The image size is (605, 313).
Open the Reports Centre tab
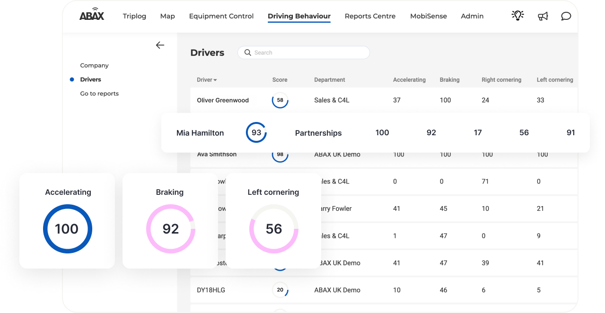[370, 16]
